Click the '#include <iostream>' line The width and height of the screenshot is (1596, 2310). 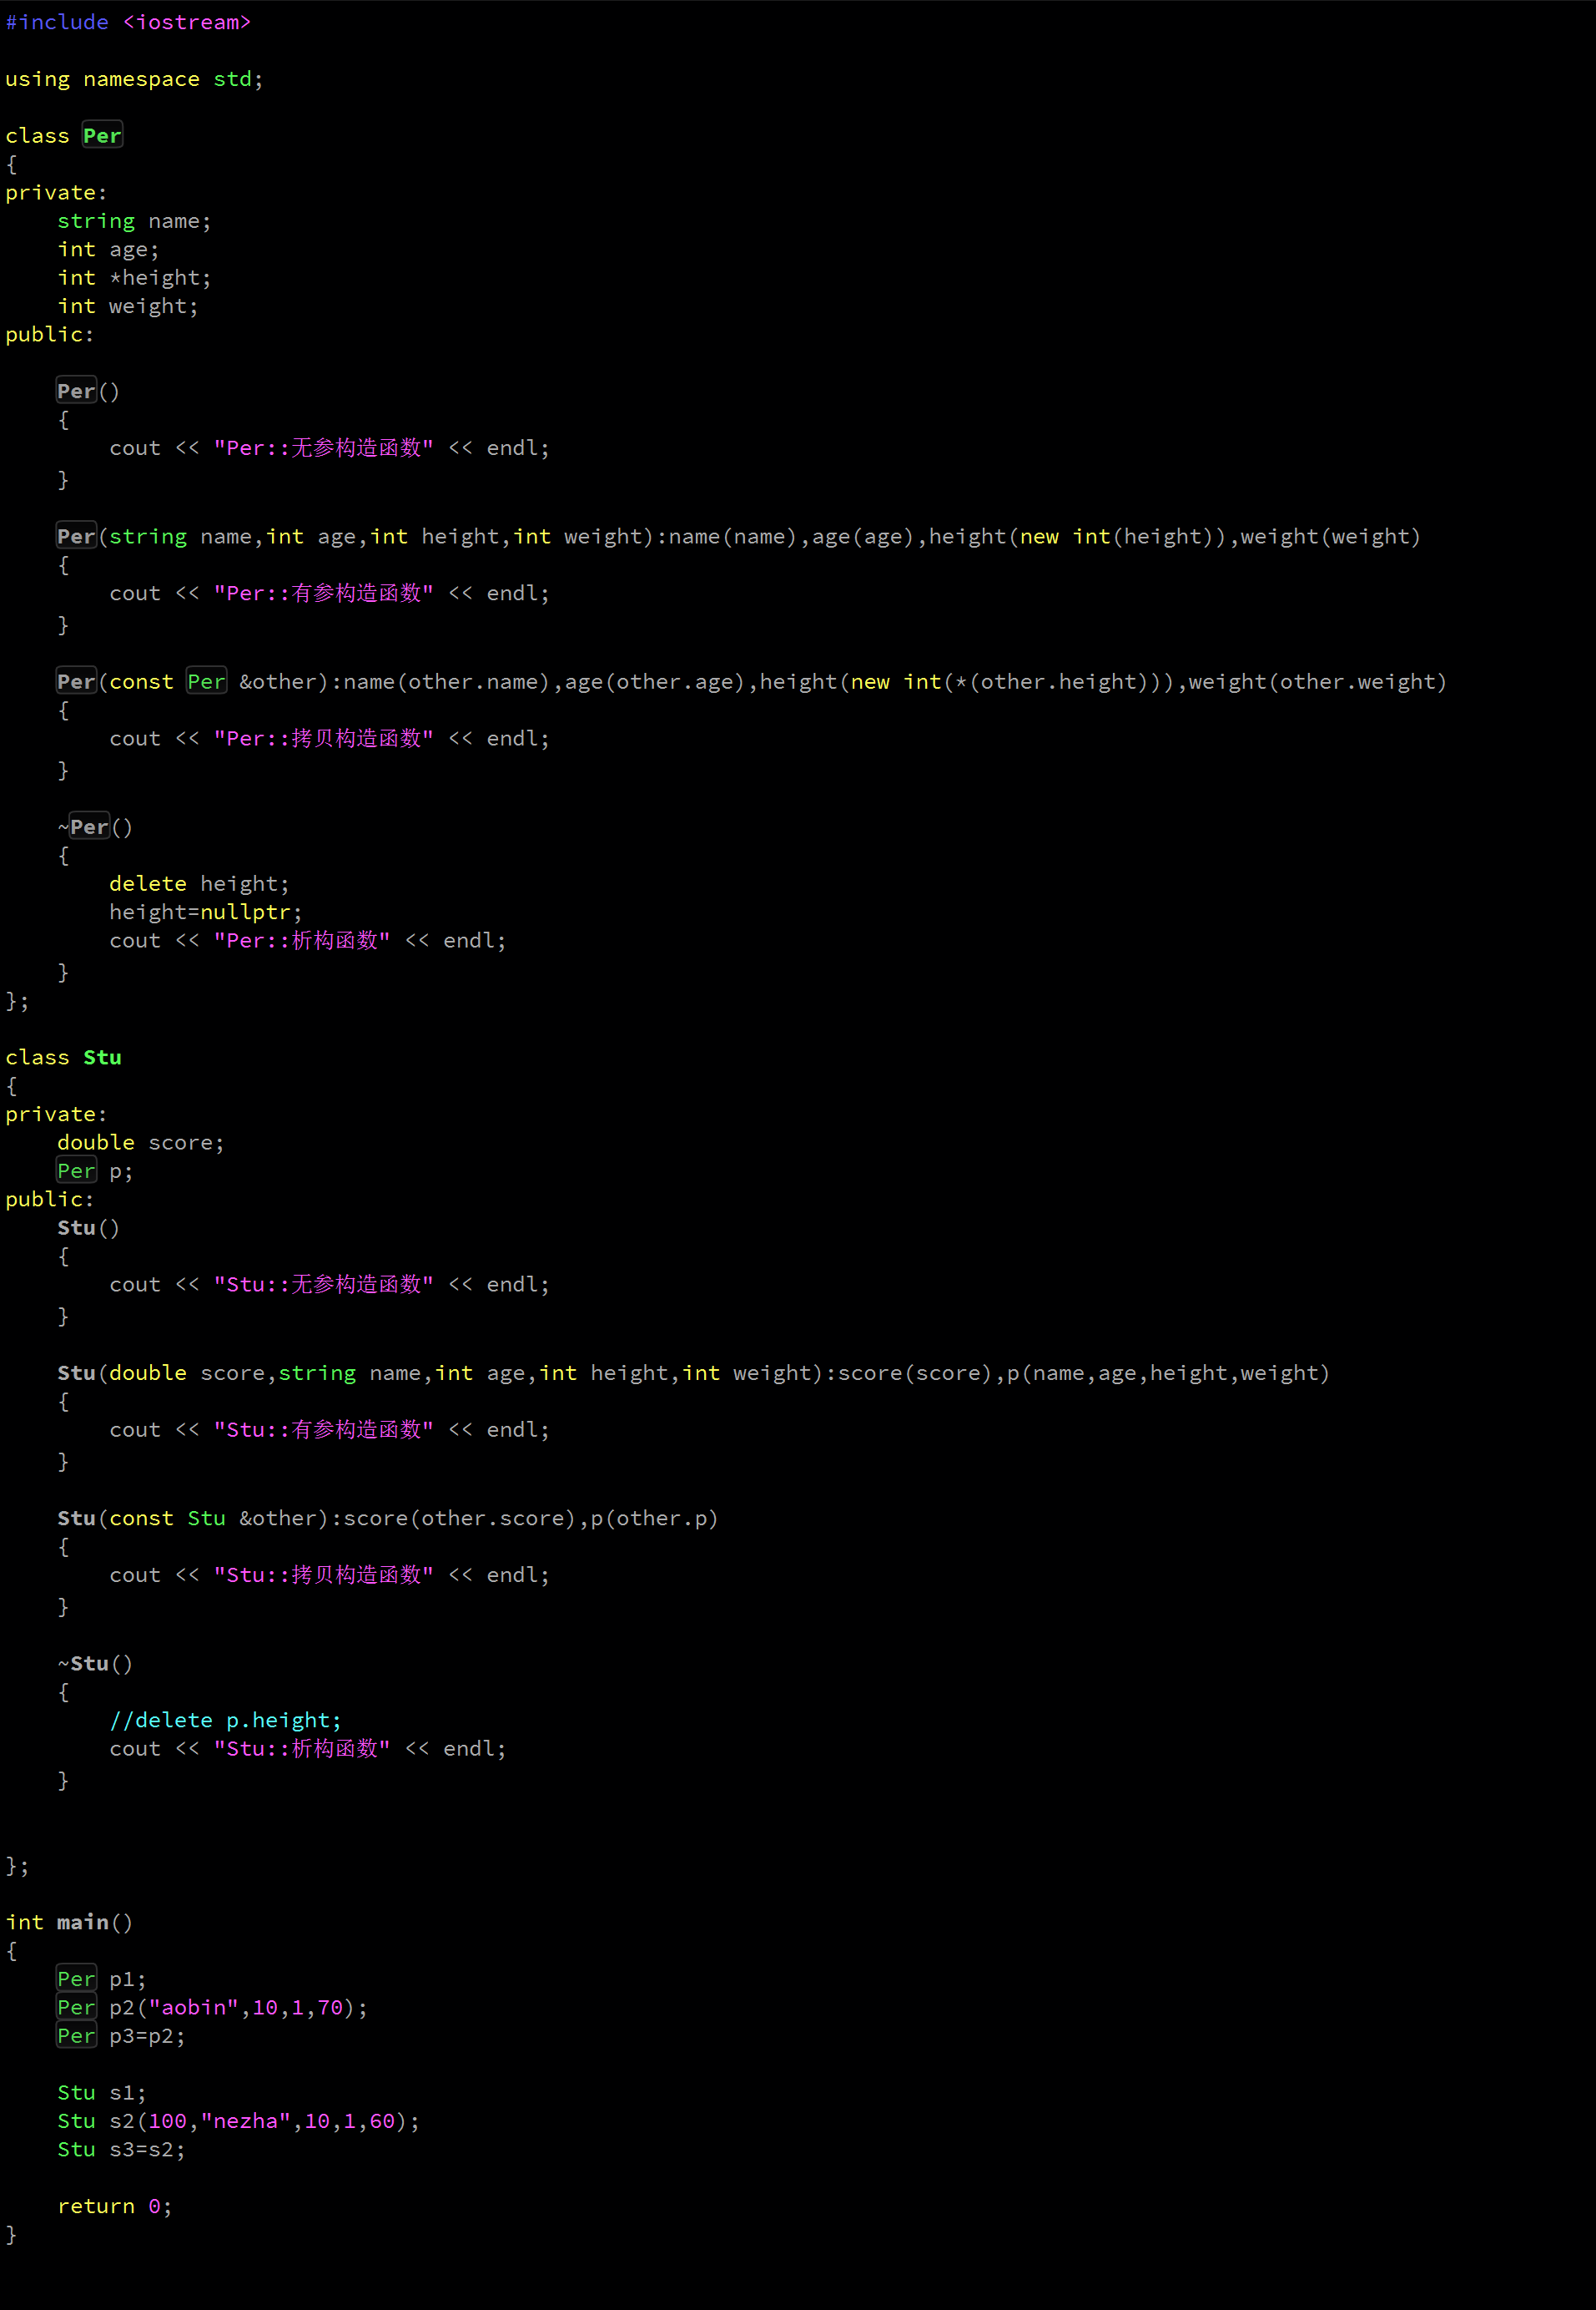(128, 22)
